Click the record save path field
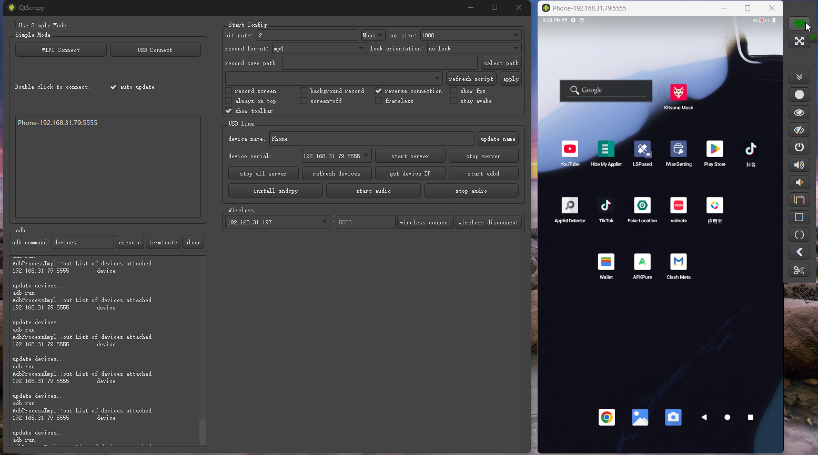The height and width of the screenshot is (455, 818). pos(380,63)
